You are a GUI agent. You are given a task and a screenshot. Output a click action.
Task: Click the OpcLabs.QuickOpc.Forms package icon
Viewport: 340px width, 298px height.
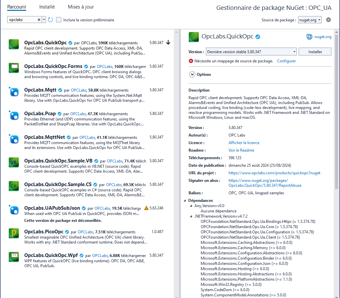point(14,68)
